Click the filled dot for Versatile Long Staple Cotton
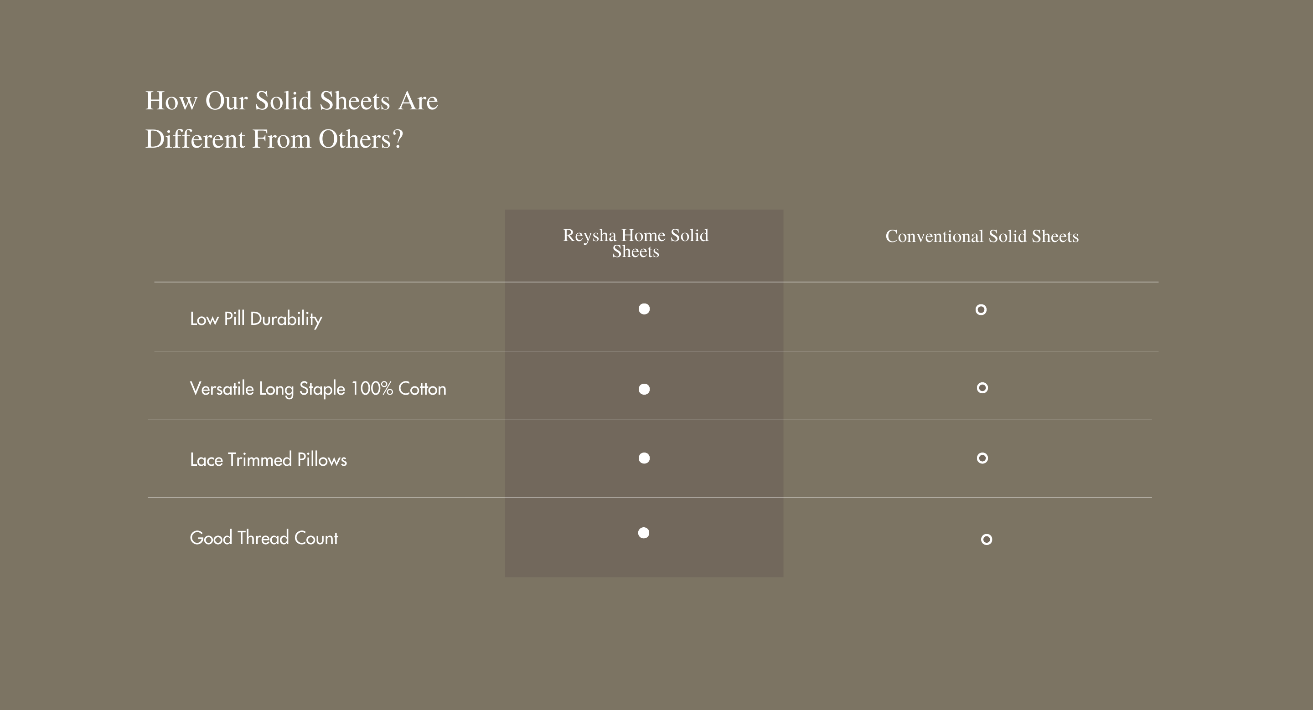Viewport: 1313px width, 710px height. 644,389
